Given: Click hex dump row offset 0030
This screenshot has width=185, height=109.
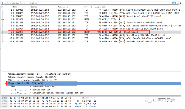Looking at the screenshot, I should [x=5, y=101].
